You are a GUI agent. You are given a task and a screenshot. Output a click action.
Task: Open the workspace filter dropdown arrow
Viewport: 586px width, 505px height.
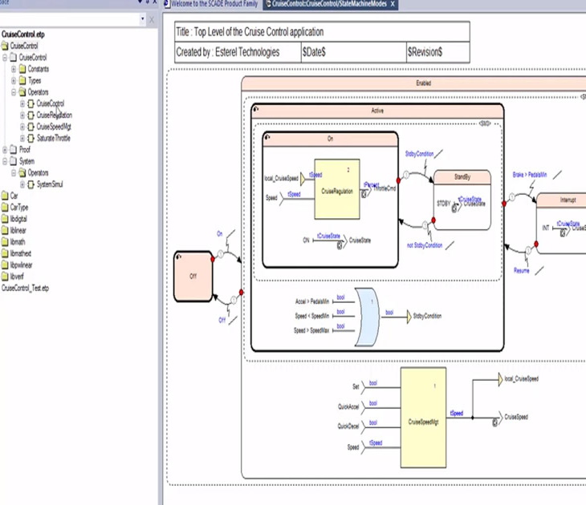coord(142,19)
